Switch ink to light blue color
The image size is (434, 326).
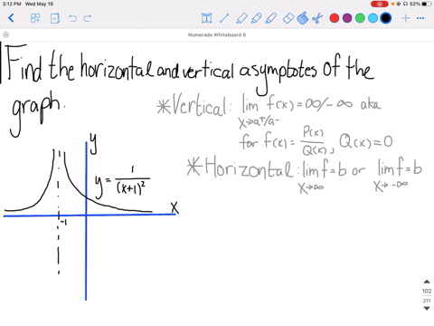coord(373,18)
